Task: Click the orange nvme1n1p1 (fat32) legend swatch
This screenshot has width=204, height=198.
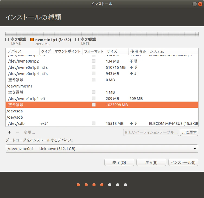Action: pos(32,40)
